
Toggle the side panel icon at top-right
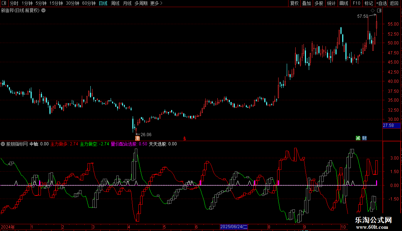coord(379,10)
